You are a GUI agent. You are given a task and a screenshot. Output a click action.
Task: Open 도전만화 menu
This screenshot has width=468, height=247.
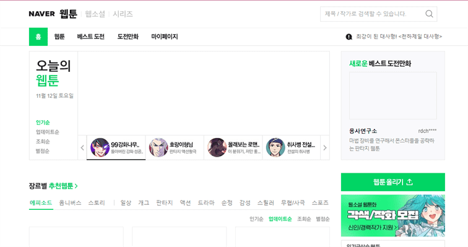[128, 37]
